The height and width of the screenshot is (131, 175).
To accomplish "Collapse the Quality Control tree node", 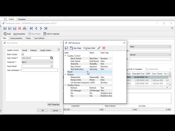I will point(65,56).
